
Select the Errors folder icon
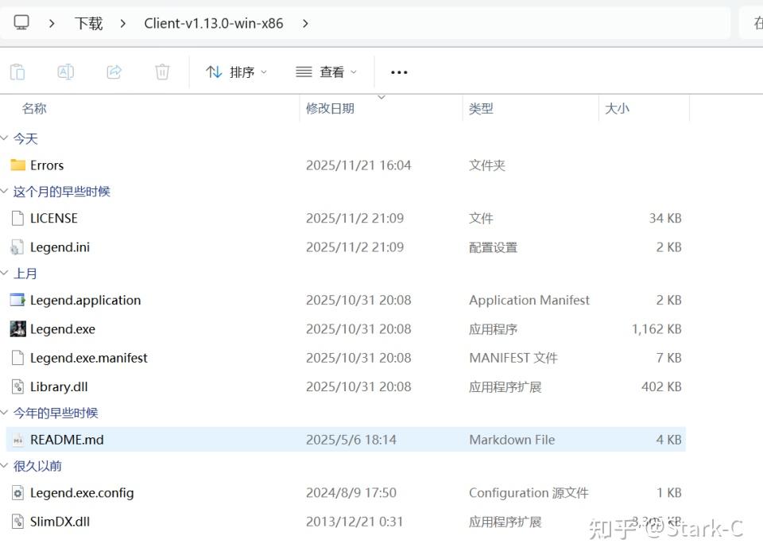(x=18, y=165)
